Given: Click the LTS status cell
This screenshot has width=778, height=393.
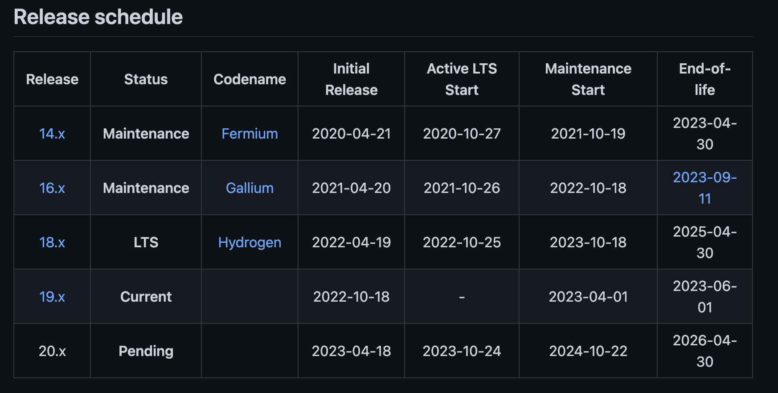Looking at the screenshot, I should pos(146,242).
